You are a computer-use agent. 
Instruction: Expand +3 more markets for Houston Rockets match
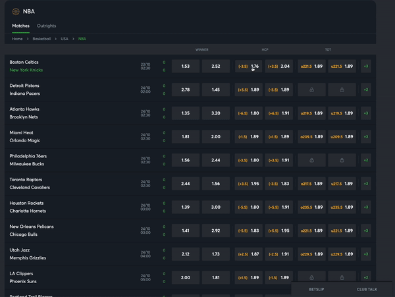click(x=366, y=207)
